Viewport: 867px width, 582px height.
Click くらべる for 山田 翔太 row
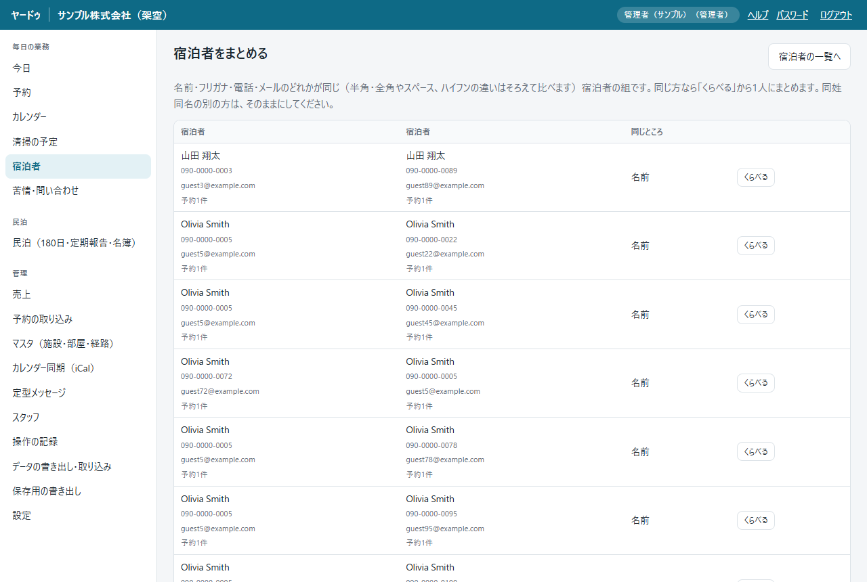(x=756, y=177)
